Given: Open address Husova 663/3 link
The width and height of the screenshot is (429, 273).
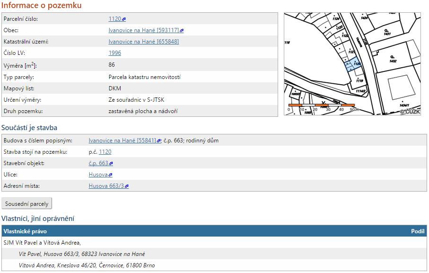Looking at the screenshot, I should tap(106, 186).
